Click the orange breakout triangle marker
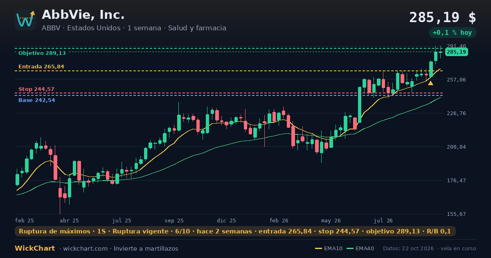 pyautogui.click(x=430, y=83)
